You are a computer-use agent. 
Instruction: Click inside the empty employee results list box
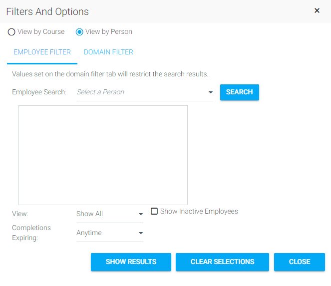[103, 155]
